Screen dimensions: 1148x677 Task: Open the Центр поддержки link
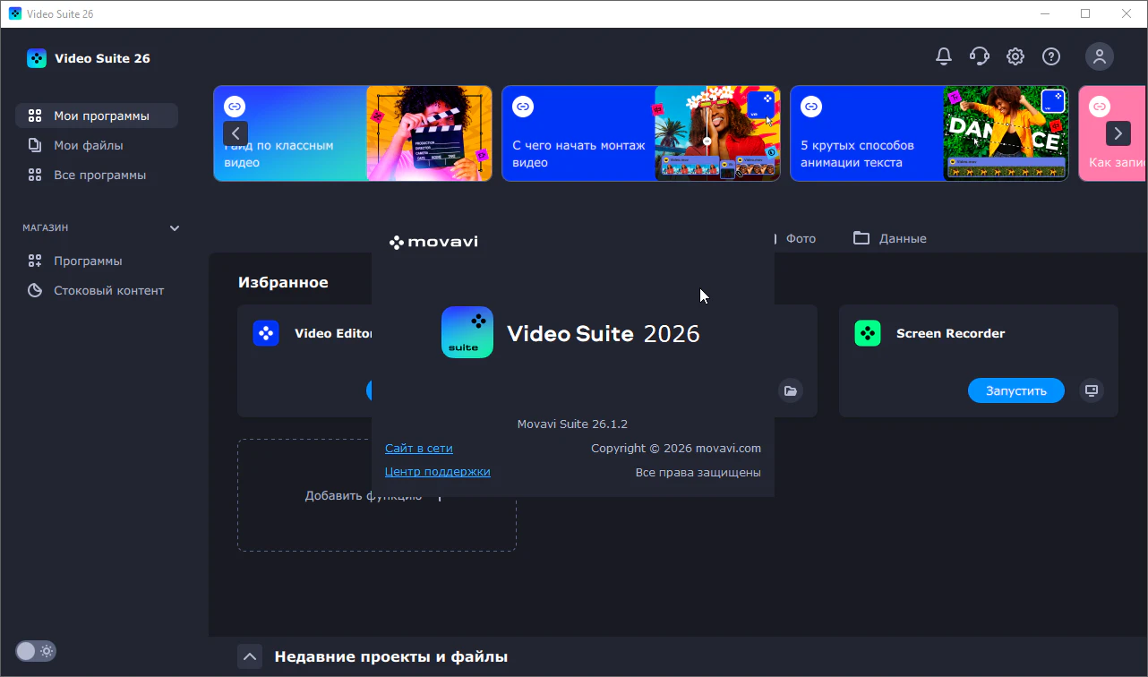tap(438, 471)
